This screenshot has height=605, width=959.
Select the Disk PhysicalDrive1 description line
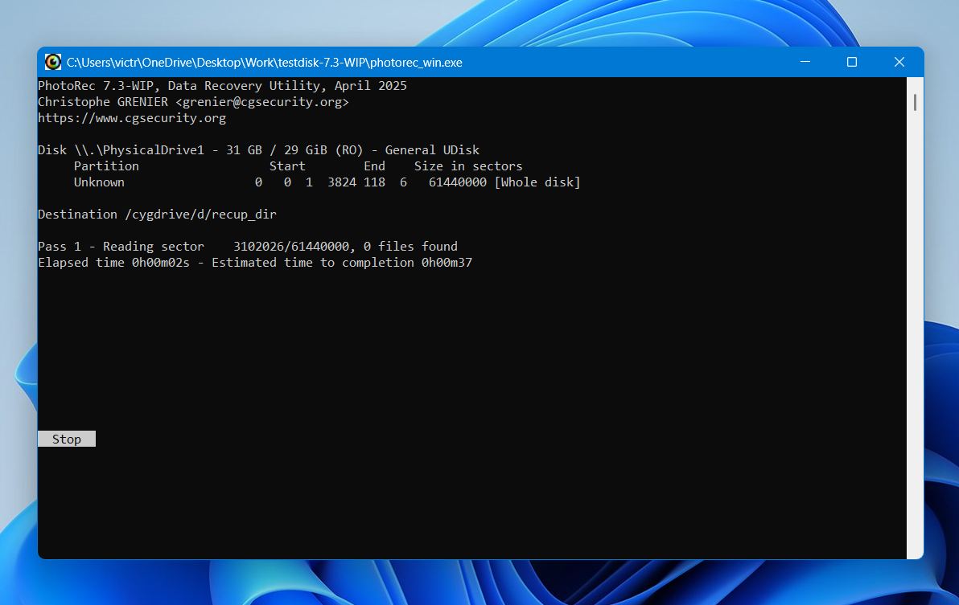pyautogui.click(x=257, y=149)
